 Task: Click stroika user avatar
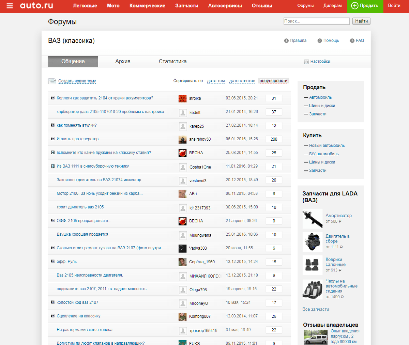(x=182, y=98)
